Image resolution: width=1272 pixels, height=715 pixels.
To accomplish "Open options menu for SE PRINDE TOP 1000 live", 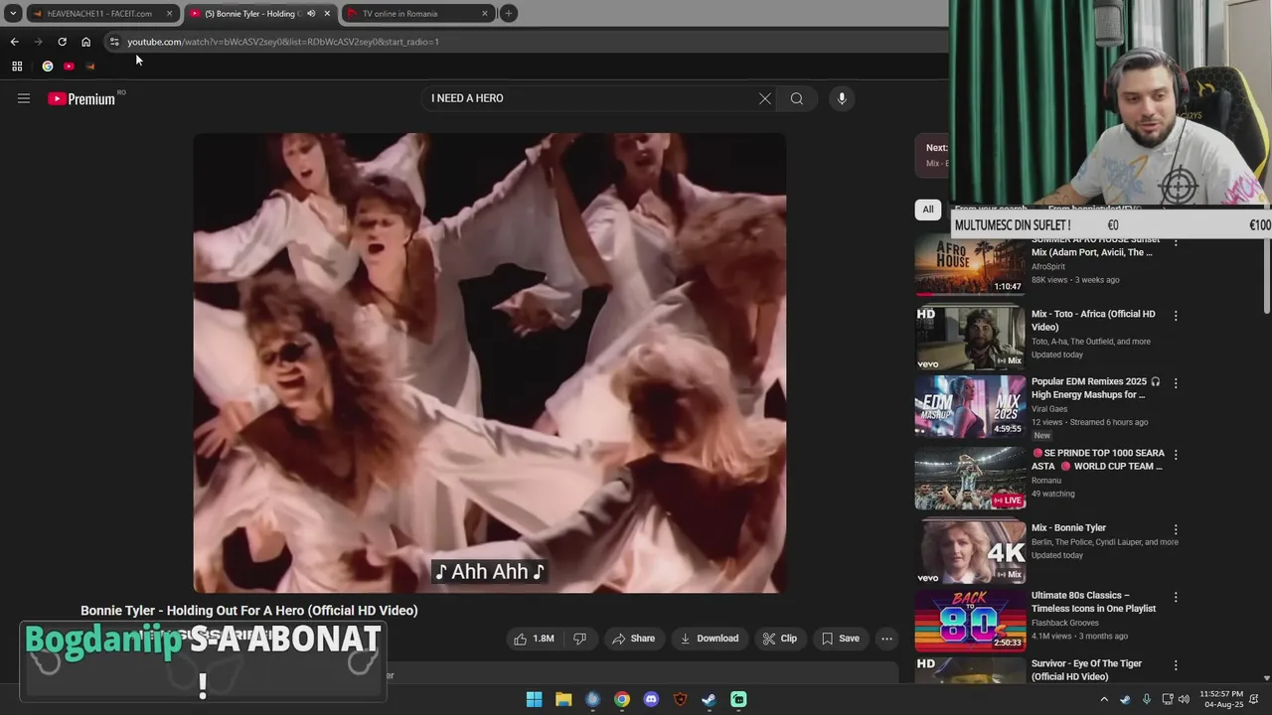I will coord(1176,455).
